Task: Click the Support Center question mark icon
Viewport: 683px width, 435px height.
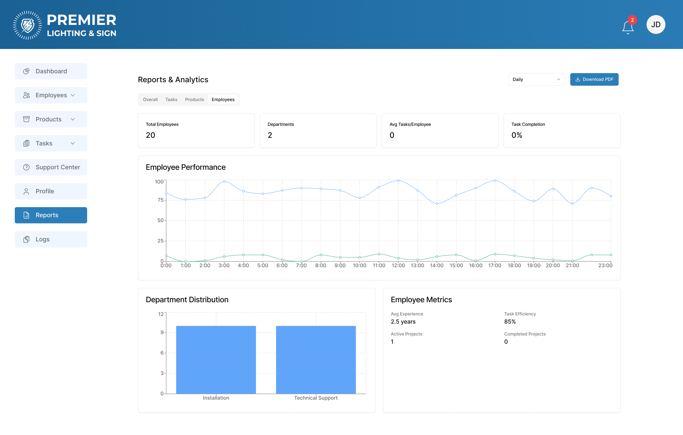Action: click(x=26, y=167)
